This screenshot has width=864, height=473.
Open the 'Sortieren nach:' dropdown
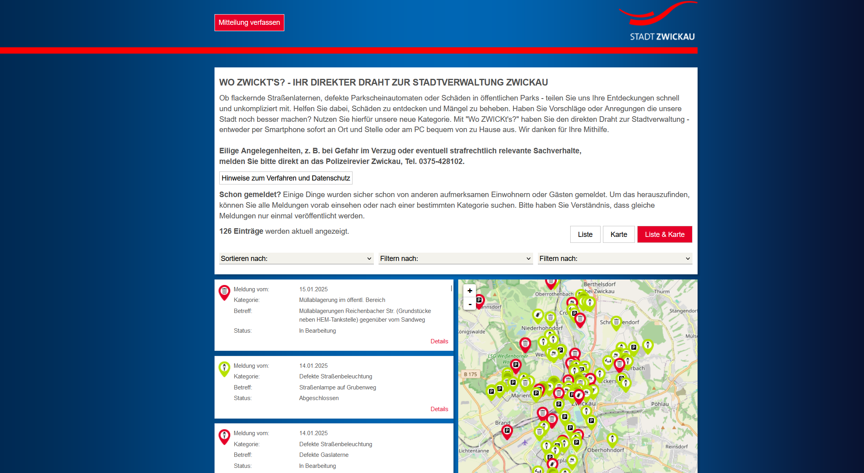point(296,259)
